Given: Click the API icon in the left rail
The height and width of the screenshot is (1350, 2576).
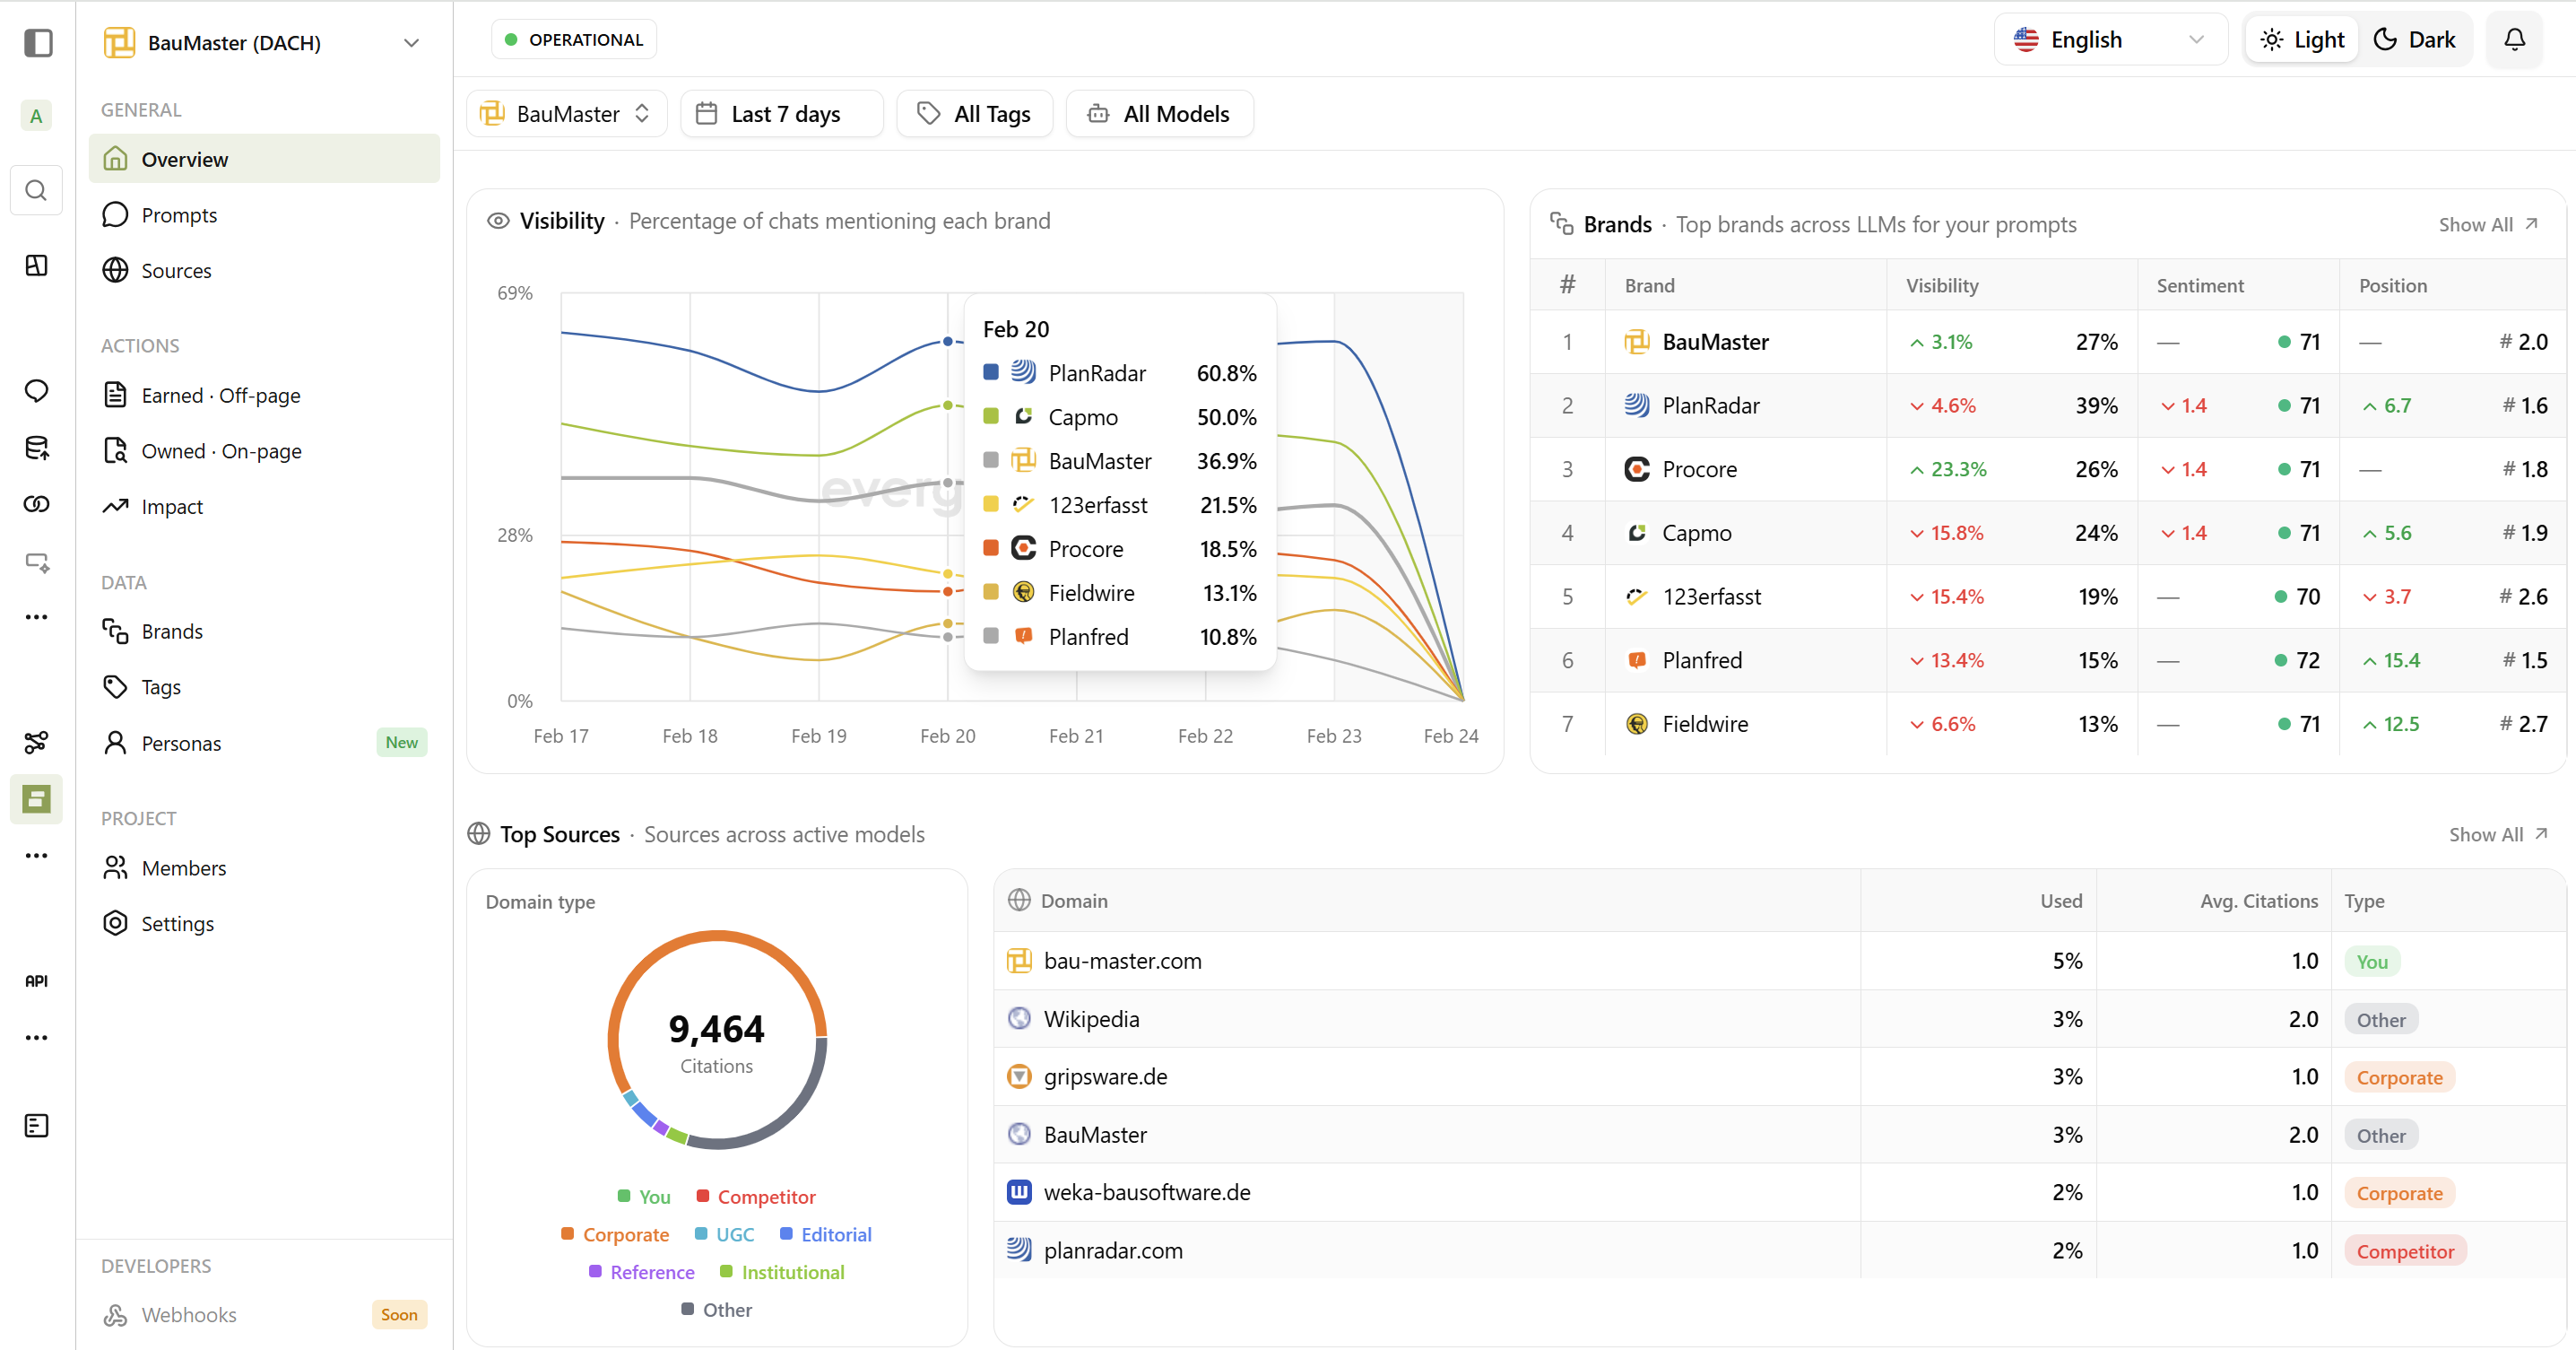Looking at the screenshot, I should [36, 980].
